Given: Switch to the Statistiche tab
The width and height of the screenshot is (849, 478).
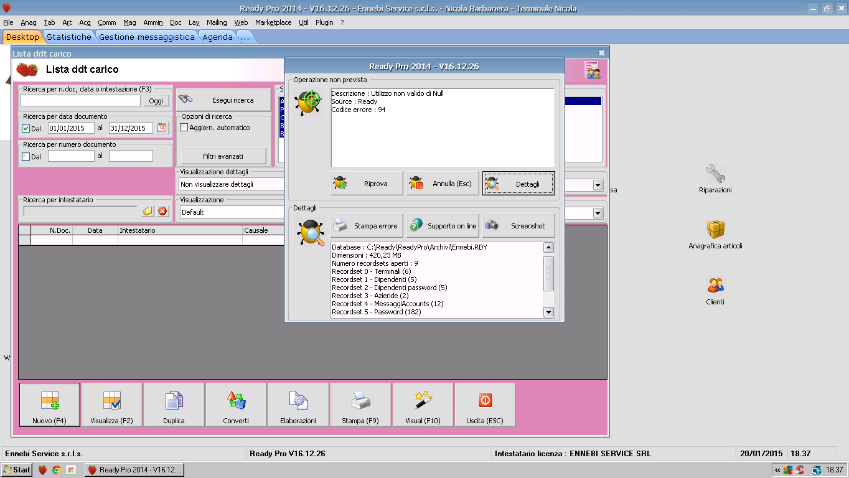Looking at the screenshot, I should point(69,37).
